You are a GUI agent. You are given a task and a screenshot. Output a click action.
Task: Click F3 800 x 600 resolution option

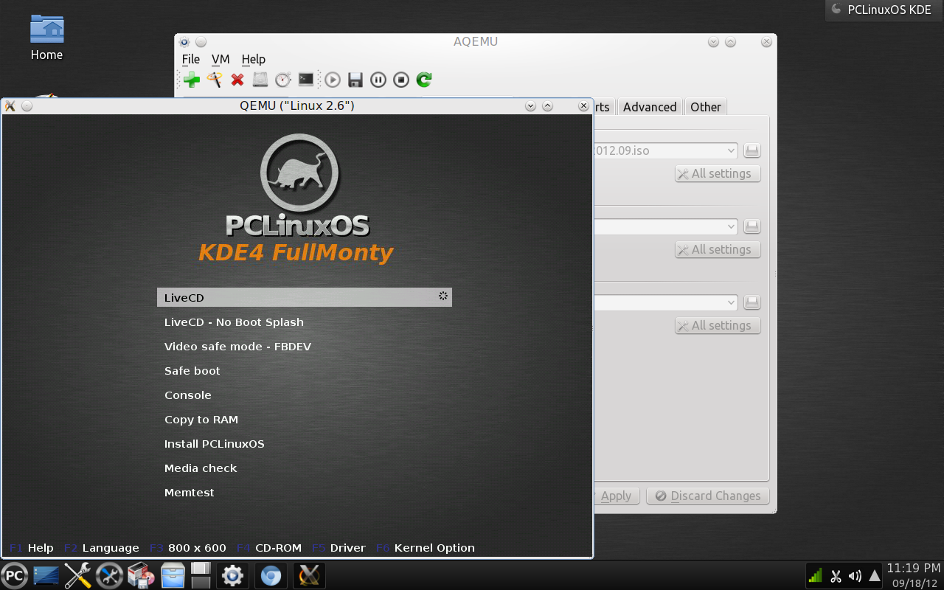point(188,548)
